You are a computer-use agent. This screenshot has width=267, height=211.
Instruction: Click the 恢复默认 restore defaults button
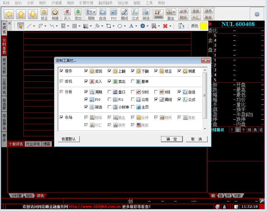[x=69, y=139]
